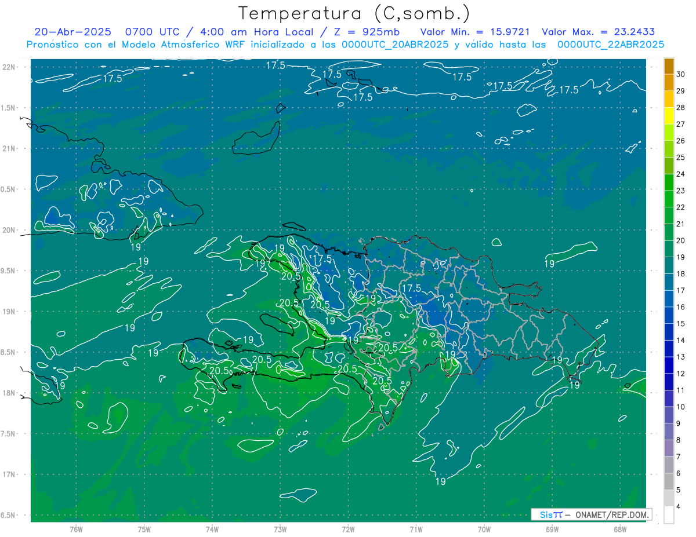Select color scale label "7"
The width and height of the screenshot is (696, 537).
(679, 457)
